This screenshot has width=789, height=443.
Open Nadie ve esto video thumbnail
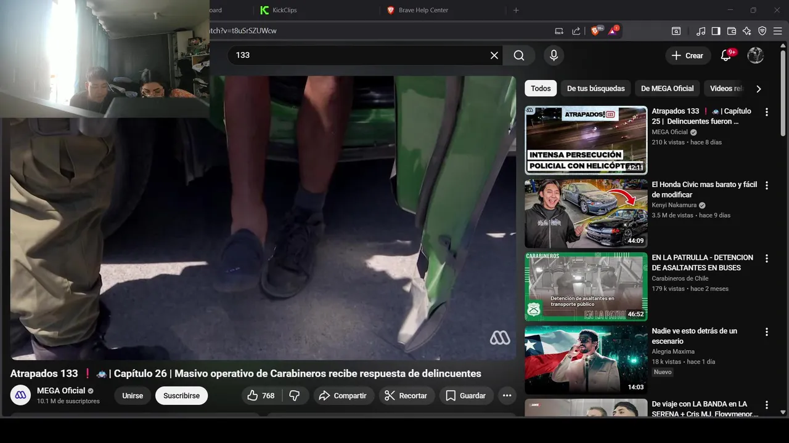pyautogui.click(x=586, y=359)
